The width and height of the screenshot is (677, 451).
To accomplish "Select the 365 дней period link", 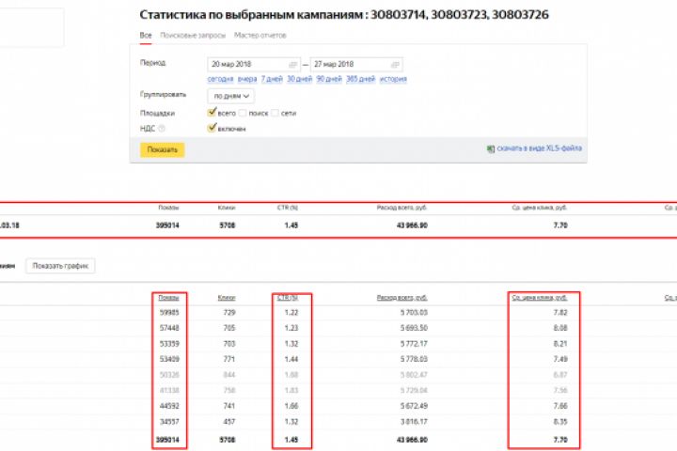I will tap(360, 79).
